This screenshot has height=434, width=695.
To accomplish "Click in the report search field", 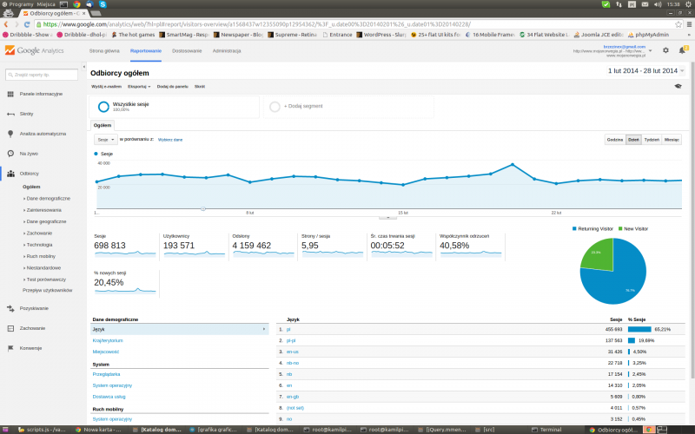I will pos(43,76).
